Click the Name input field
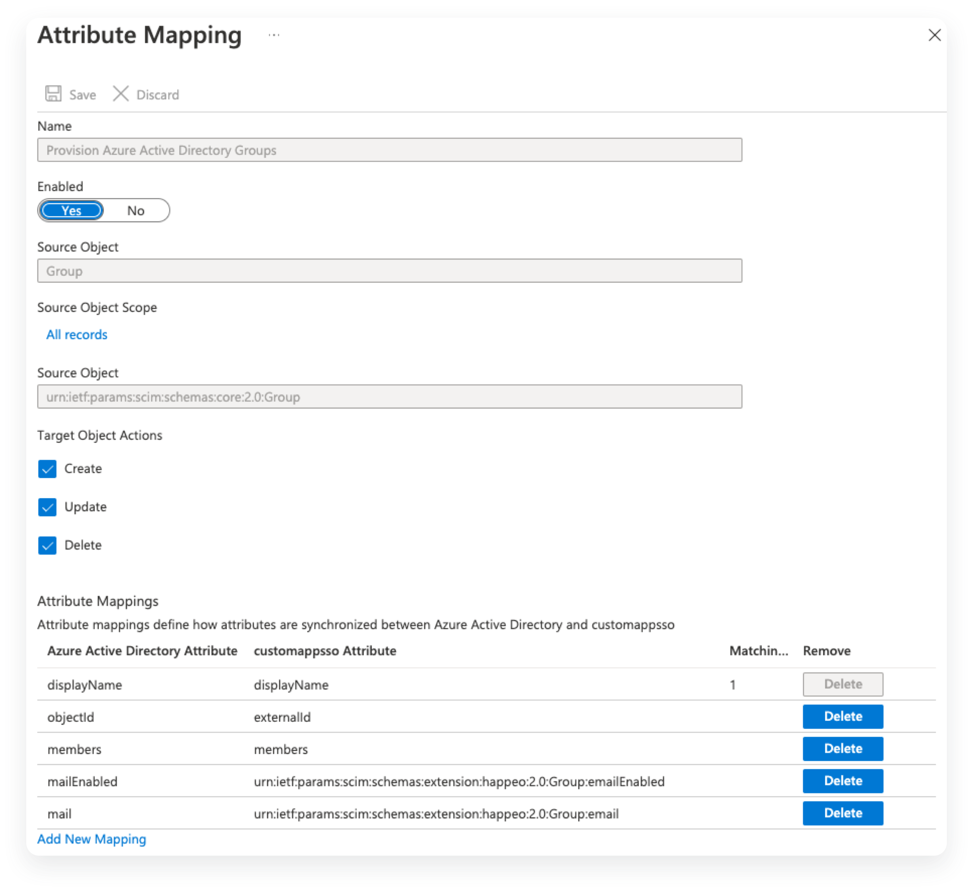Image resolution: width=975 pixels, height=894 pixels. (x=389, y=150)
